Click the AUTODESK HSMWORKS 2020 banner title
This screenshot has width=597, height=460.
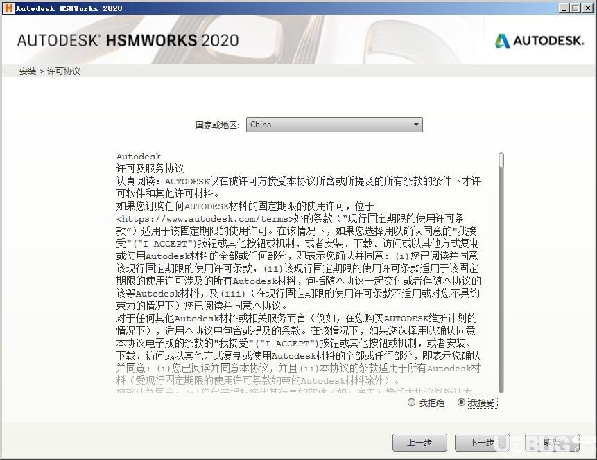pyautogui.click(x=128, y=40)
